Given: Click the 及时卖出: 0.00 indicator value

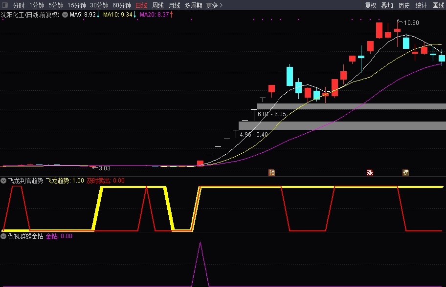Looking at the screenshot, I should tap(106, 181).
